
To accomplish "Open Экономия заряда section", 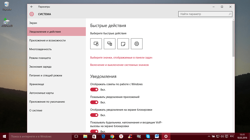I will 57,66.
